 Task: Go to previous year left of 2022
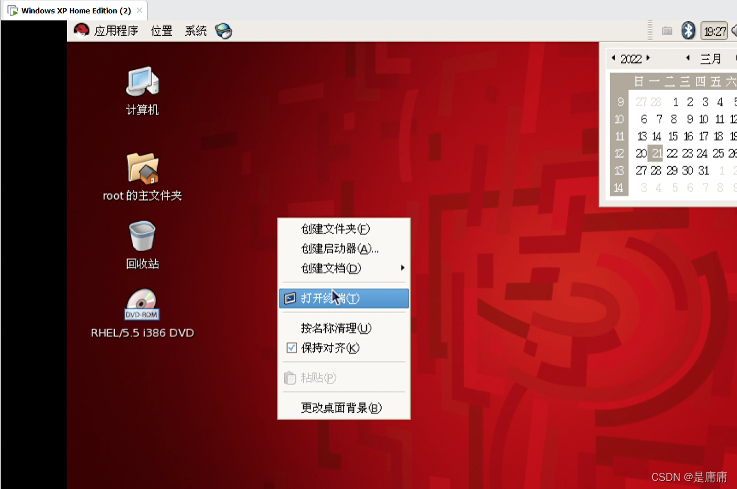pos(613,58)
